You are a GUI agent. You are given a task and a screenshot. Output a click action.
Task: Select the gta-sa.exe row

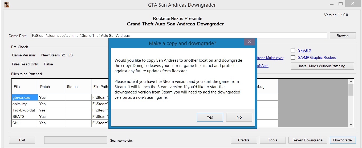coord(25,97)
